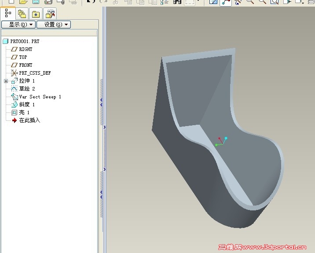
Task: Switch to the Connections tab with hammer icon
Action: (50, 14)
